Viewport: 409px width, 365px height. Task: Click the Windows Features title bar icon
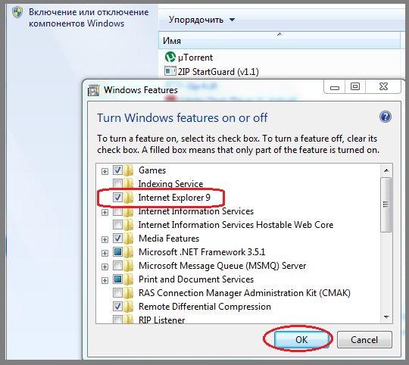(x=93, y=90)
